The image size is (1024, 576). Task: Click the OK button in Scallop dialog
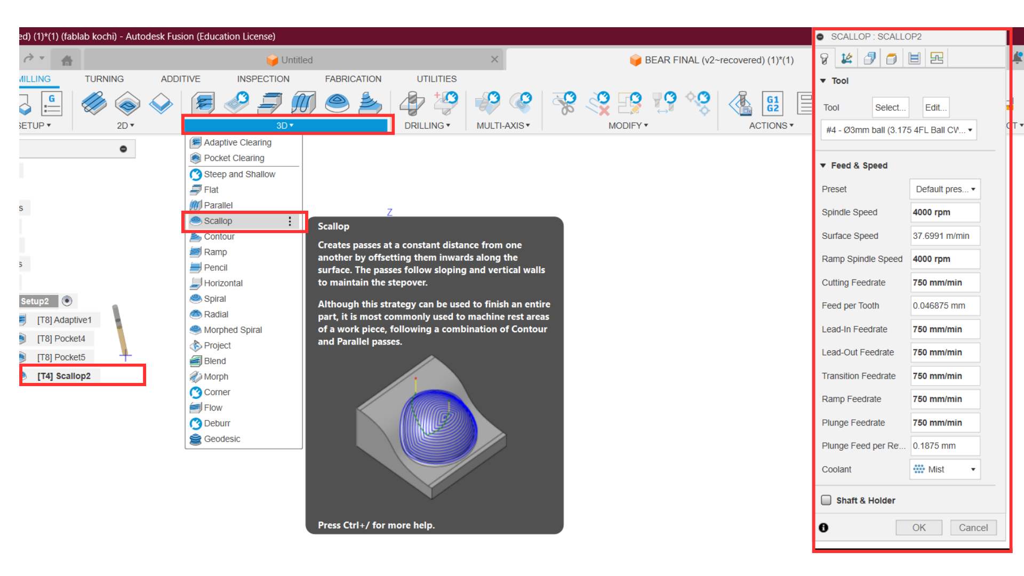[919, 527]
